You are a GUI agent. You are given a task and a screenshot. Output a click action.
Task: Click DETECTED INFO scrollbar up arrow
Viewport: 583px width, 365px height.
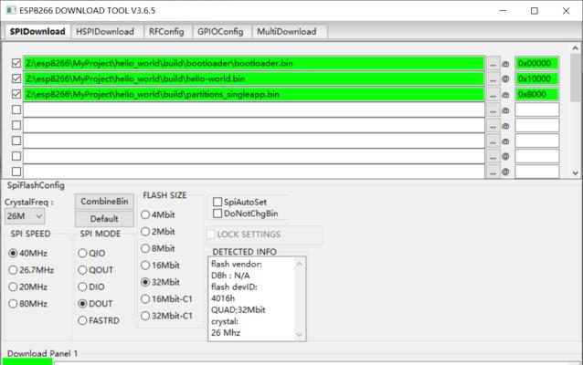[x=300, y=264]
